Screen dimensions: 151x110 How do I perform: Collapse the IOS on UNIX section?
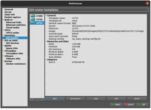click(x=3, y=40)
